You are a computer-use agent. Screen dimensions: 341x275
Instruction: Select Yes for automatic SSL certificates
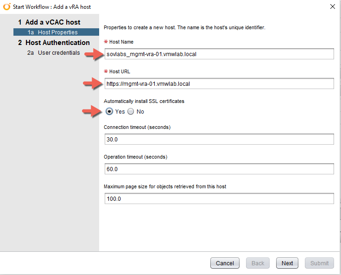coord(109,111)
